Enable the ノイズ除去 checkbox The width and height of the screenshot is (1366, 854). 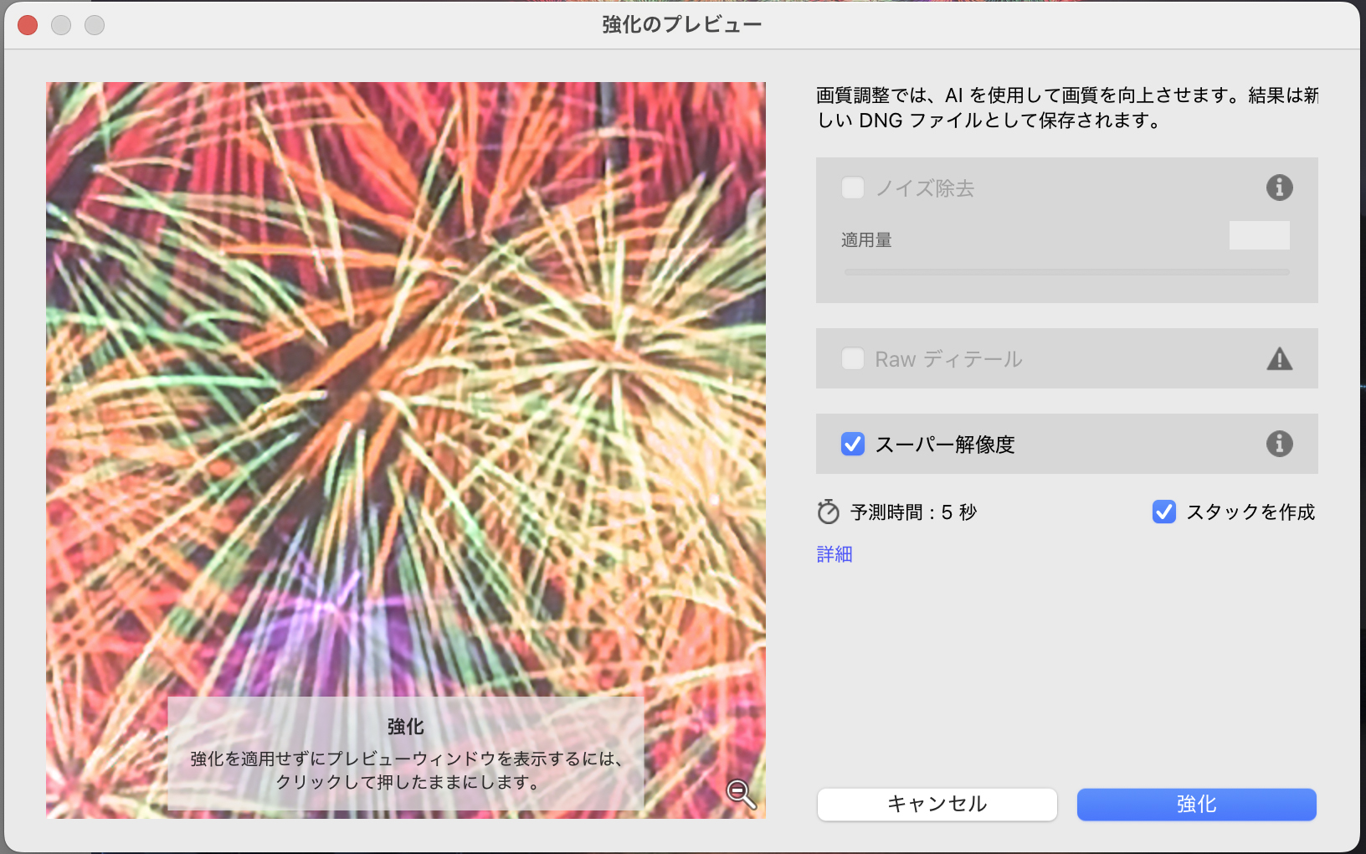point(853,188)
